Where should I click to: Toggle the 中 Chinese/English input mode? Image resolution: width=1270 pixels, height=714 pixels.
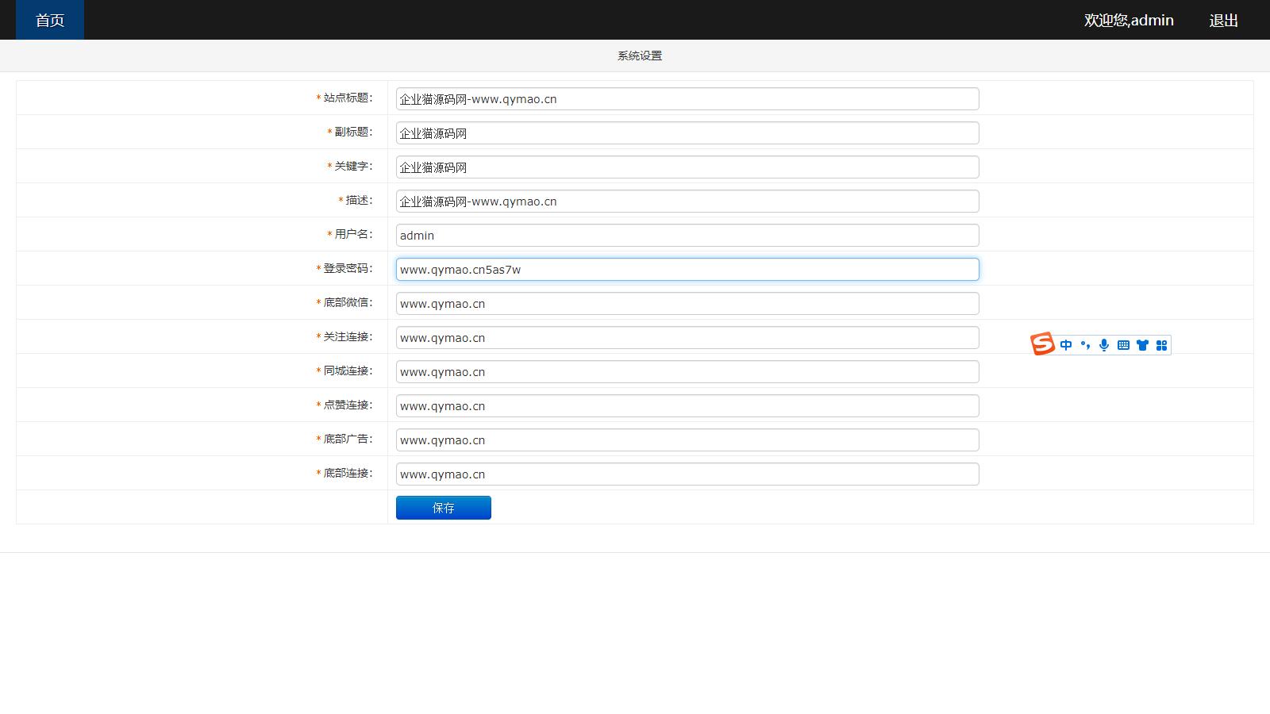point(1066,345)
